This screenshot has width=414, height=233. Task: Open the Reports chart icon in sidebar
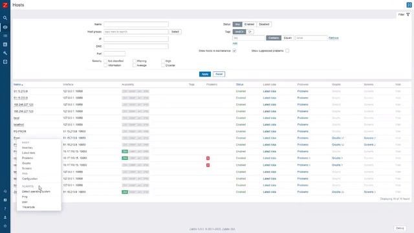pyautogui.click(x=5, y=45)
